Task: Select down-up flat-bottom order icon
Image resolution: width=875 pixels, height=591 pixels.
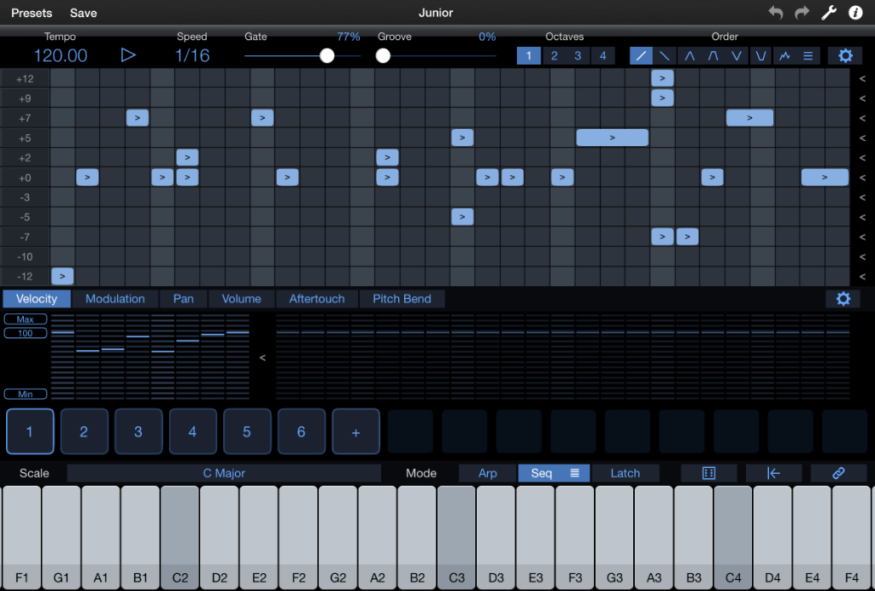Action: [760, 56]
